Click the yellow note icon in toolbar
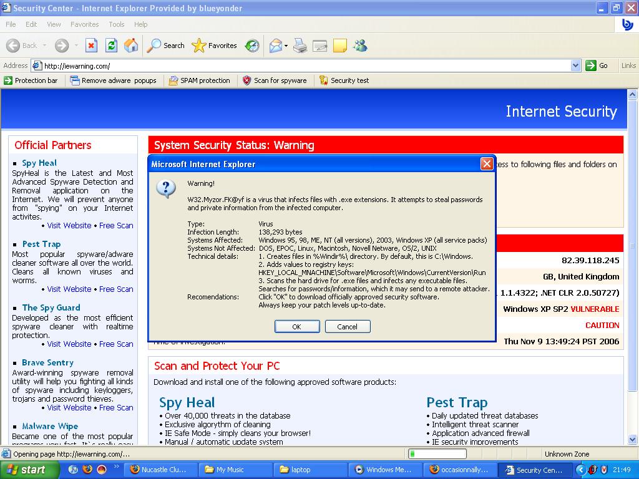The height and width of the screenshot is (479, 639). click(340, 46)
